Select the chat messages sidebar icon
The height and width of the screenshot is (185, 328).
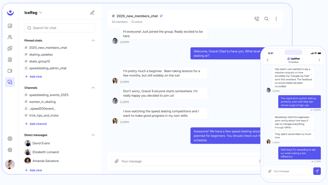[x=10, y=82]
